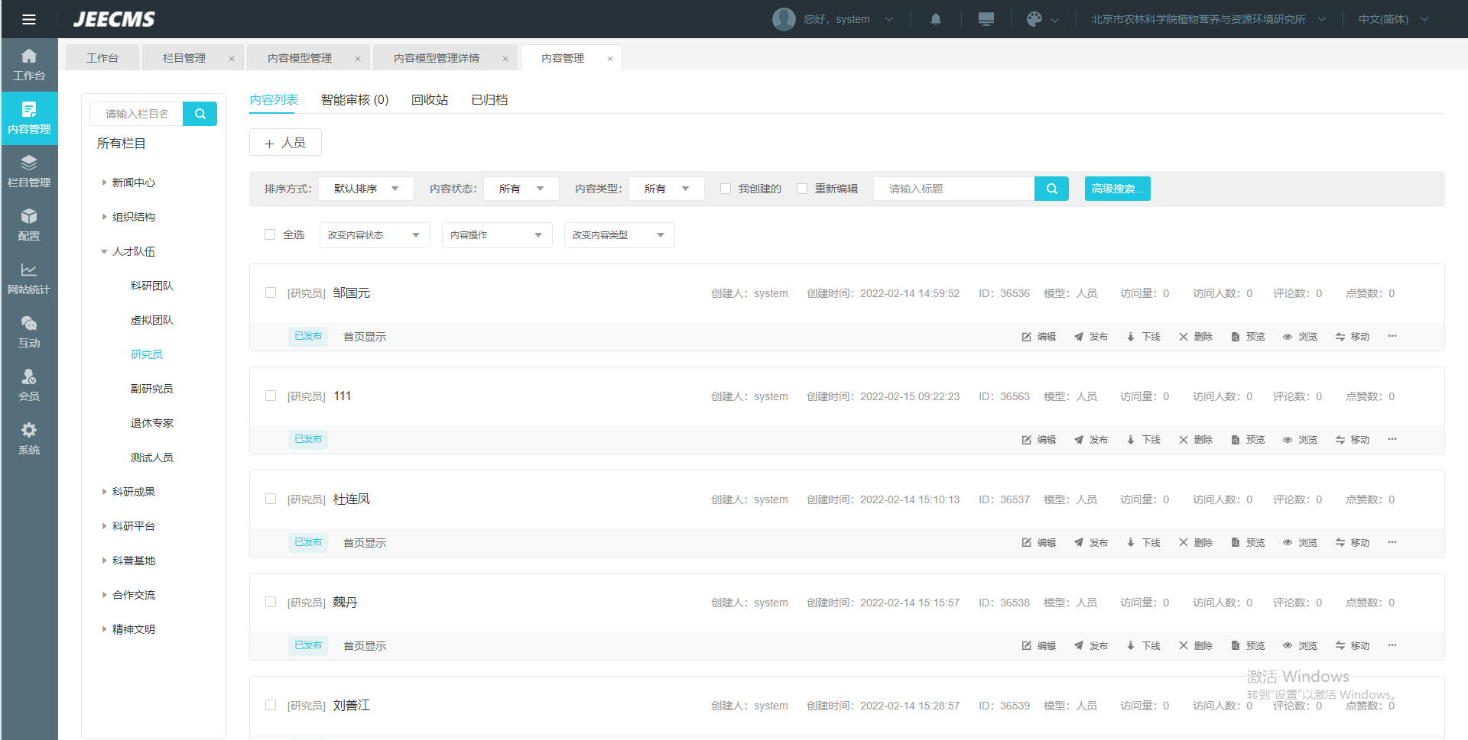
Task: Switch to the 内容模型管理 tab
Action: pyautogui.click(x=300, y=58)
